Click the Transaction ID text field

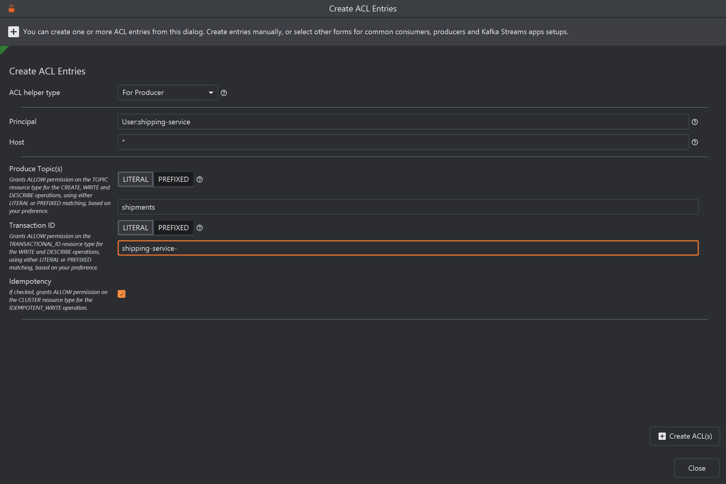coord(408,248)
